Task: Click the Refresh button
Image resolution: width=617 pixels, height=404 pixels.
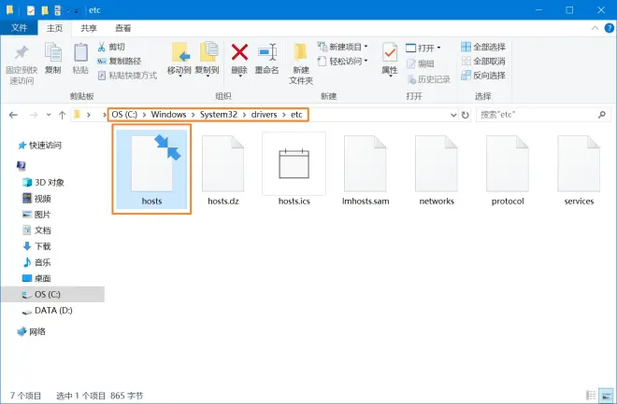Action: click(466, 115)
